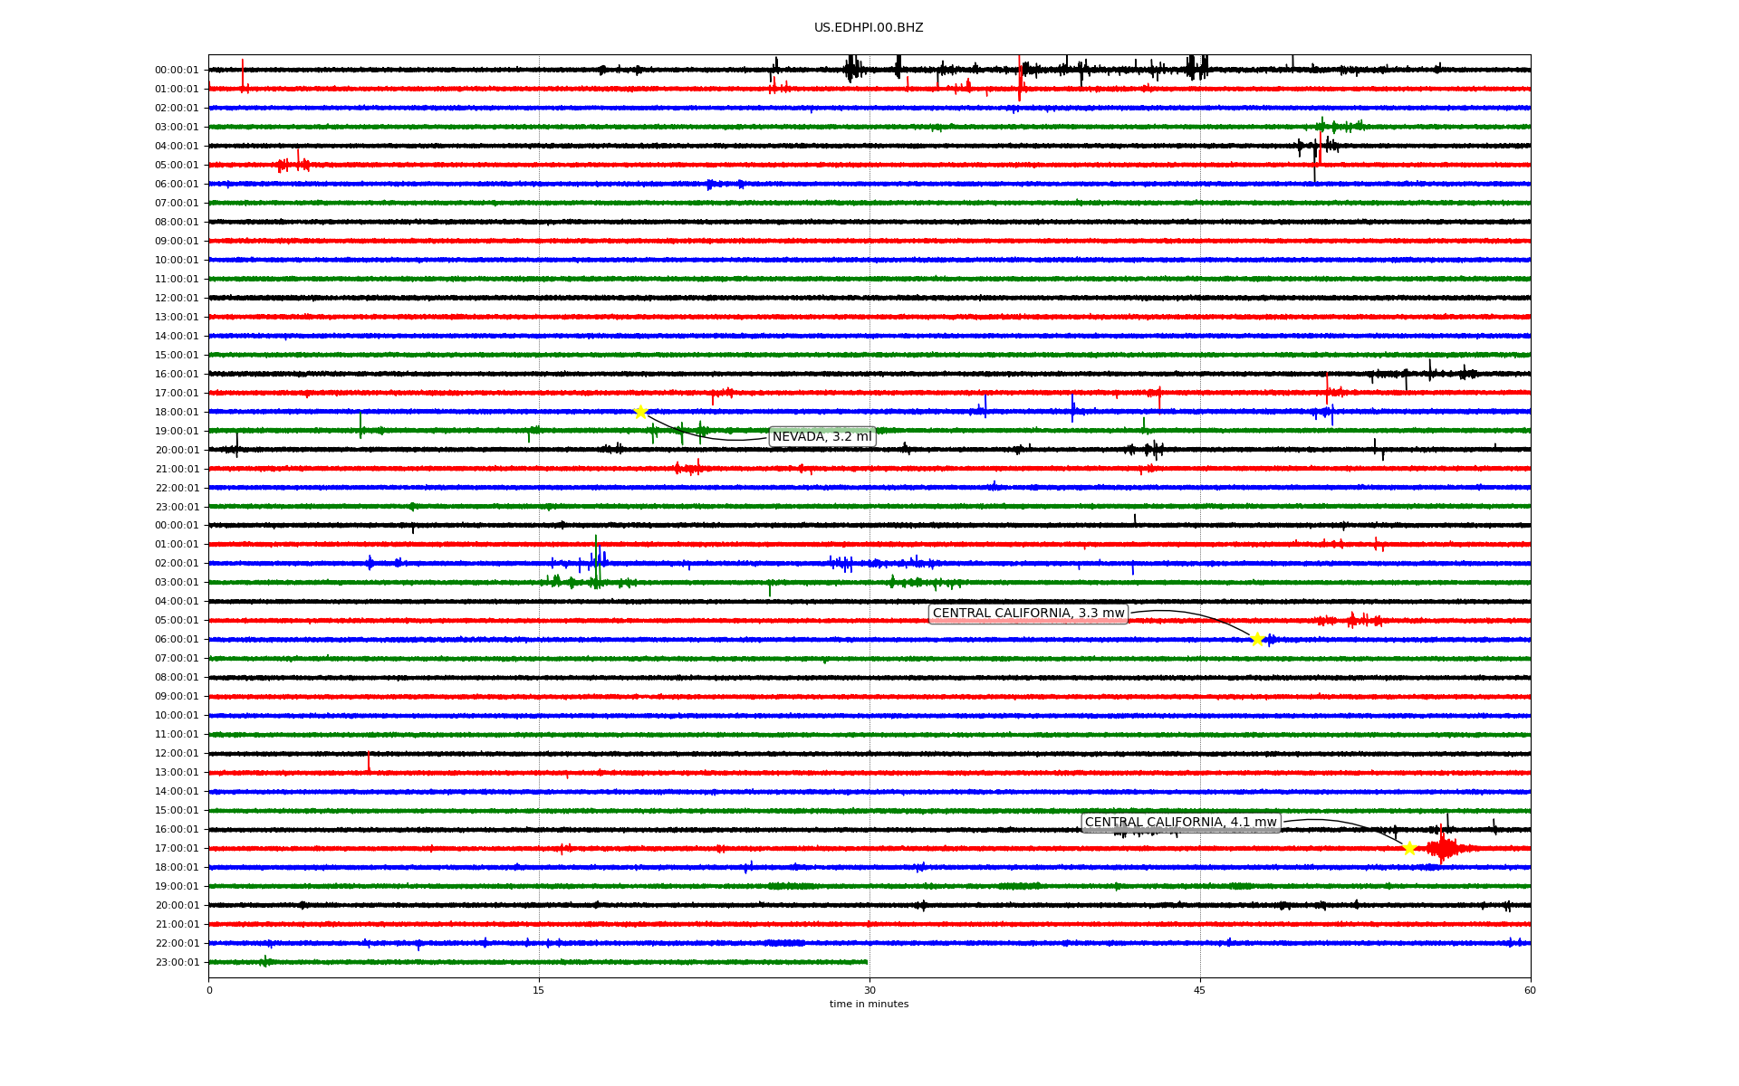Click the NEVADA, 3.2 ml annotation label
The height and width of the screenshot is (1086, 1739).
click(821, 437)
